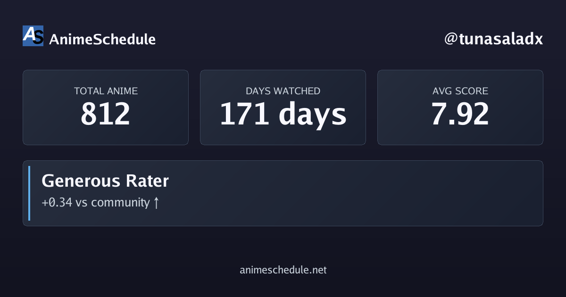Click the TOTAL ANIME label

[106, 91]
